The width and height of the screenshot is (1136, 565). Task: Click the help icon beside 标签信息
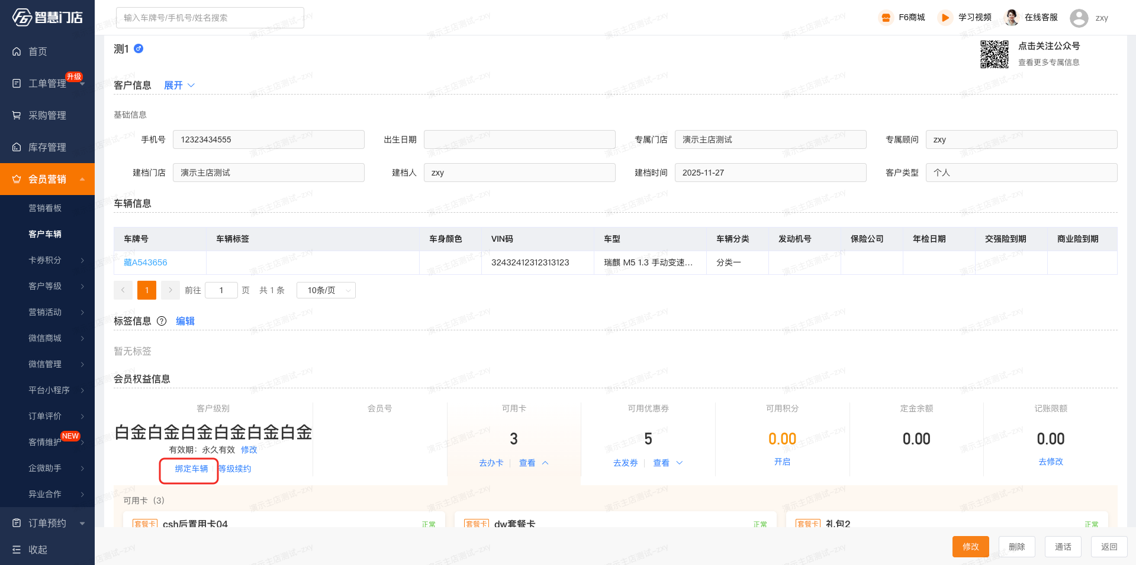click(x=162, y=321)
